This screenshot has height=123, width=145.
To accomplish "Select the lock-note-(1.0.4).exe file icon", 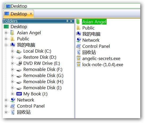I will 79,65.
